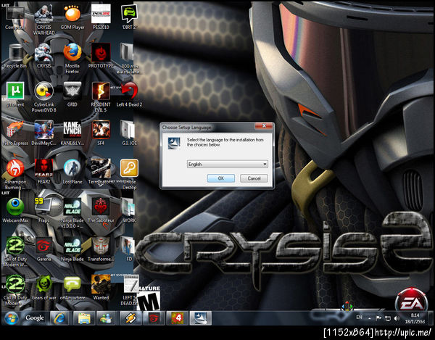Open the SF4 game icon
435x340 pixels.
pyautogui.click(x=101, y=133)
